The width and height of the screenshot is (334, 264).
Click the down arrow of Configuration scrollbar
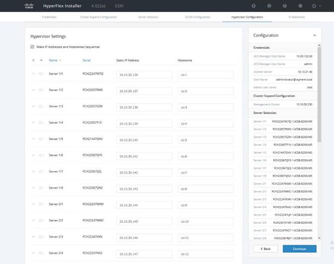[319, 238]
